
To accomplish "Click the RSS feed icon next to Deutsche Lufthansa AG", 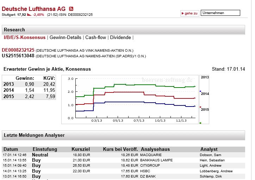I will (71, 9).
